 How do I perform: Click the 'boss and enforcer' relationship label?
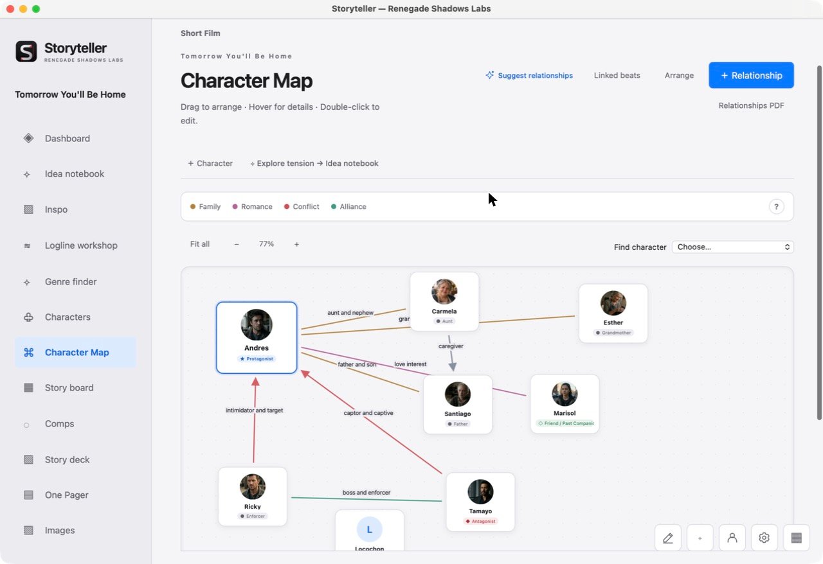coord(366,493)
